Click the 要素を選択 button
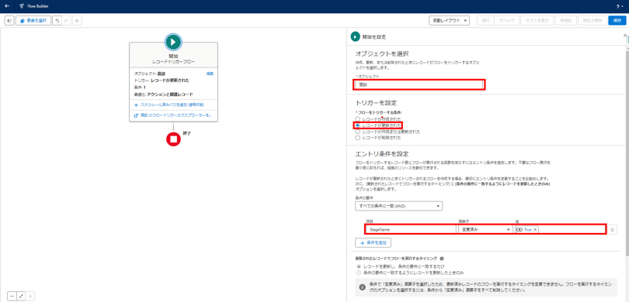629x302 pixels. click(x=33, y=20)
